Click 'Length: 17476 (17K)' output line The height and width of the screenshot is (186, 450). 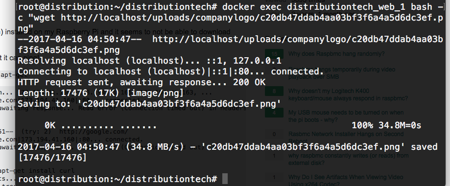pos(100,93)
